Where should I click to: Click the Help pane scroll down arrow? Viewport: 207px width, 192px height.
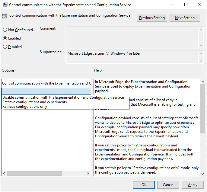tap(203, 174)
